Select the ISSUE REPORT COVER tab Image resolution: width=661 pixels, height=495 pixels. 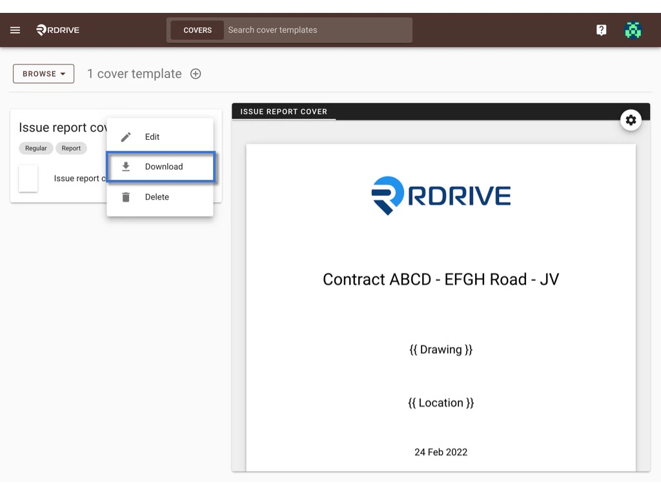[x=284, y=112]
